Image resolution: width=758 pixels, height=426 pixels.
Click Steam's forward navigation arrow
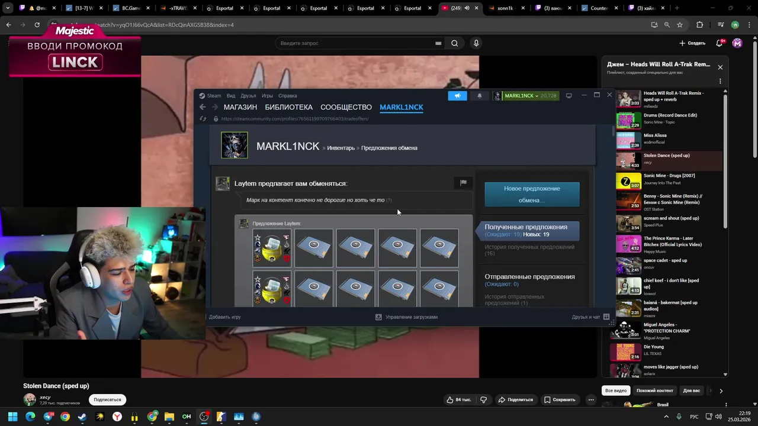tap(214, 107)
